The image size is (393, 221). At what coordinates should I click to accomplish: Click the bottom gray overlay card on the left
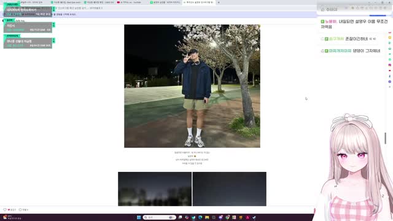tap(28, 43)
